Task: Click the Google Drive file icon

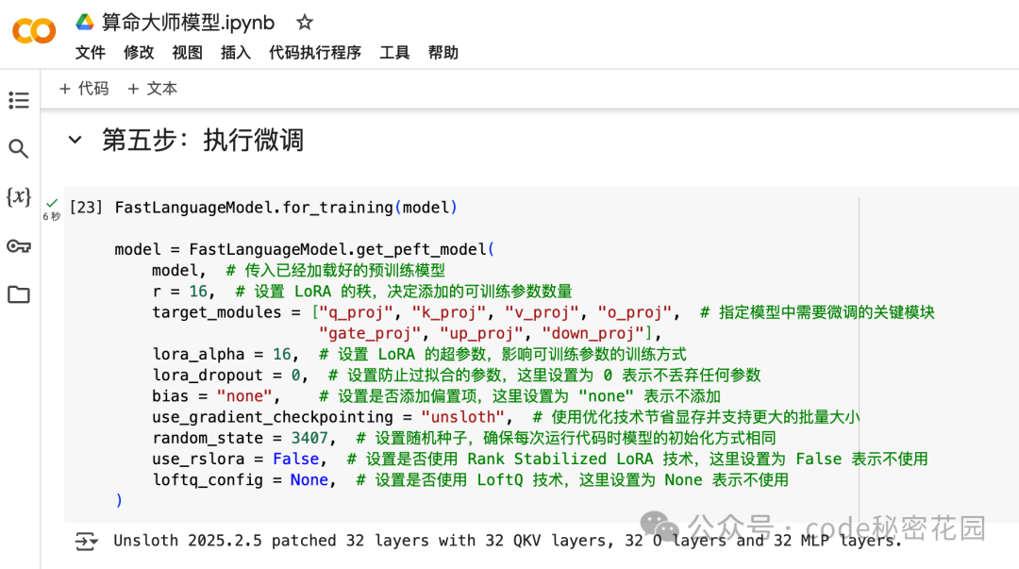Action: click(85, 23)
